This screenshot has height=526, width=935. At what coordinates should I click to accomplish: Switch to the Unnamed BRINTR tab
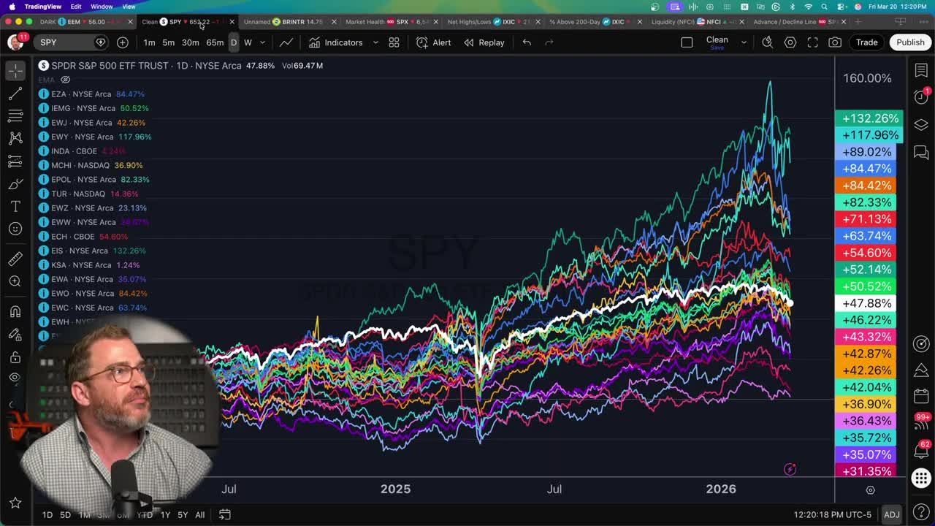coord(287,22)
